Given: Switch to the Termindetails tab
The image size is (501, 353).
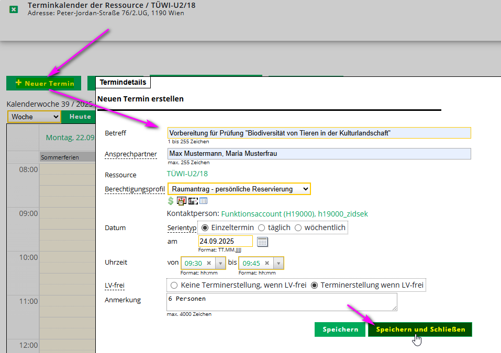Looking at the screenshot, I should pos(123,82).
